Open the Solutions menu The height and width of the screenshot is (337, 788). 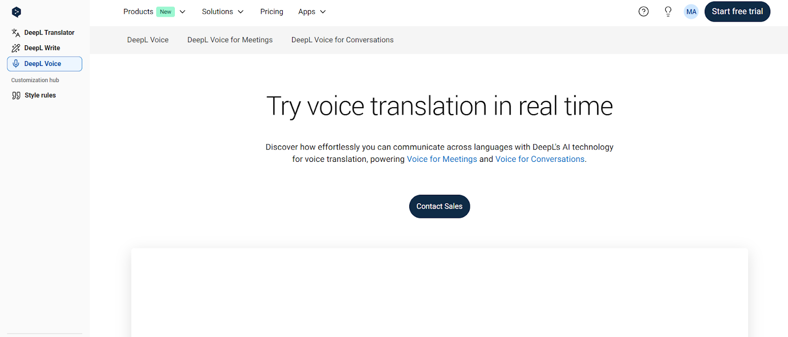point(217,11)
